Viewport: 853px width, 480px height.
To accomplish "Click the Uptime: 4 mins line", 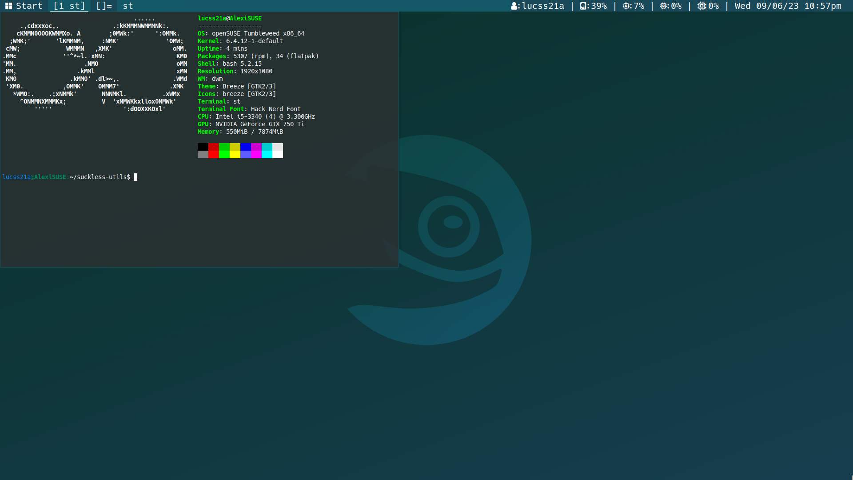I will pyautogui.click(x=223, y=48).
